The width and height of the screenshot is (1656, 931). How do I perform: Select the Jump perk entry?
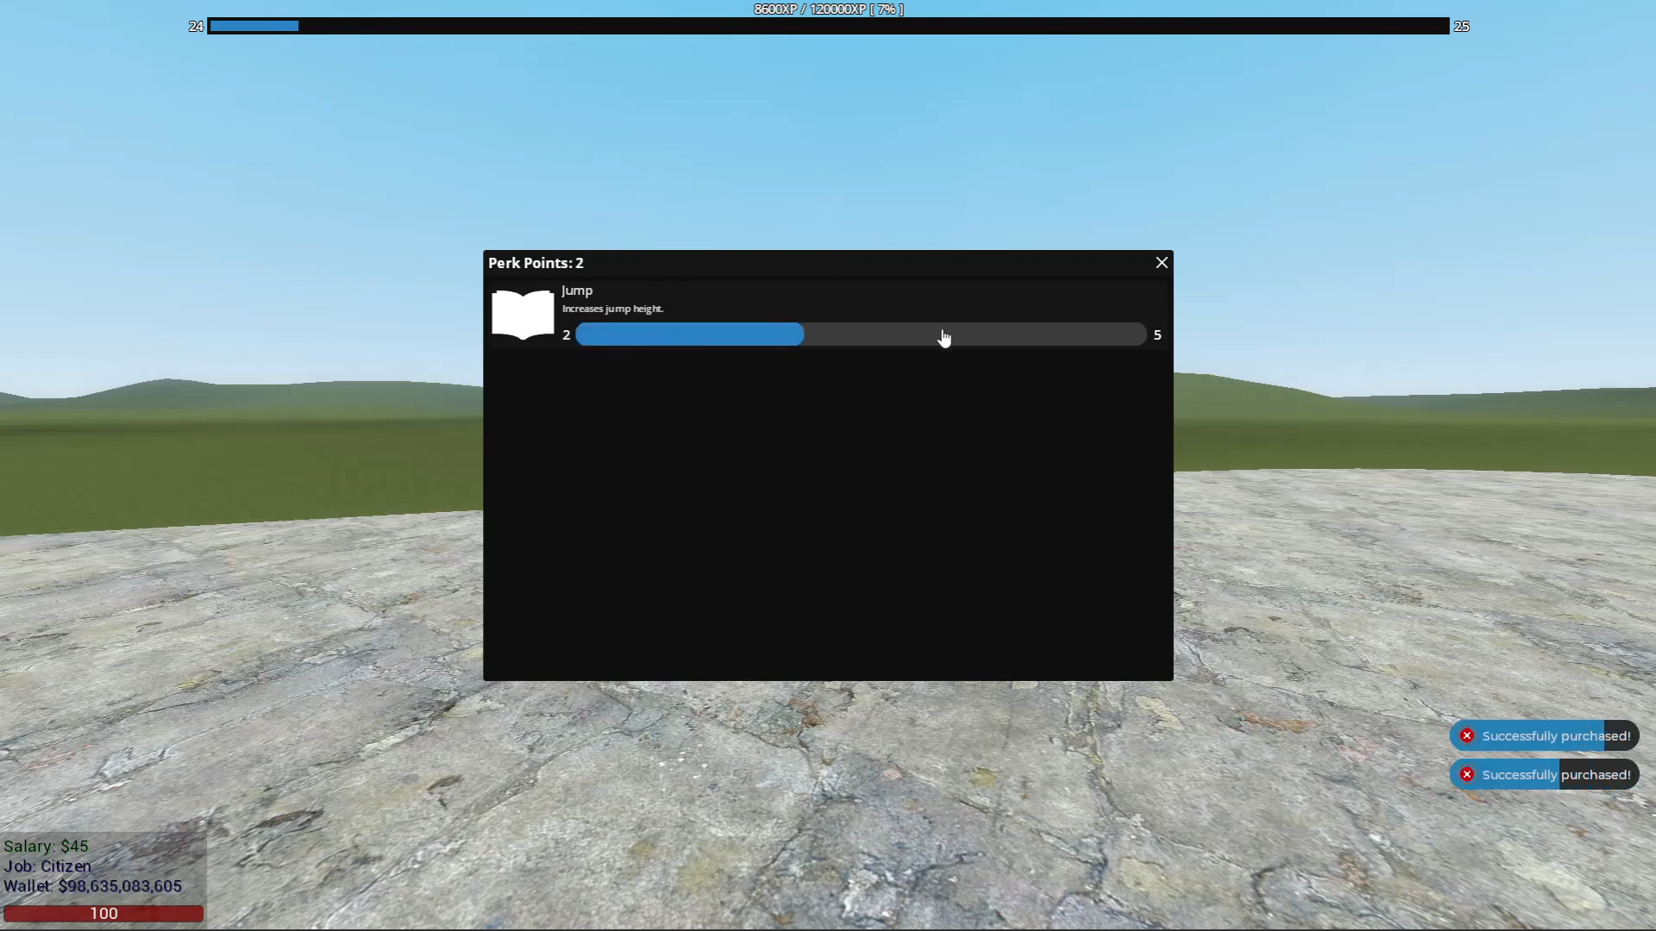click(x=828, y=313)
